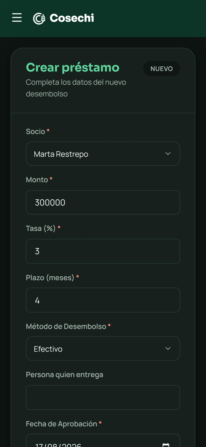The width and height of the screenshot is (206, 447).
Task: Click the empty Persona quien entrega field
Action: click(103, 397)
